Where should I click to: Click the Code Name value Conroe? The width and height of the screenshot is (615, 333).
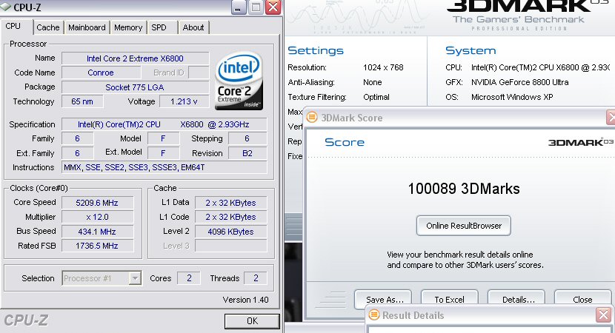(101, 73)
